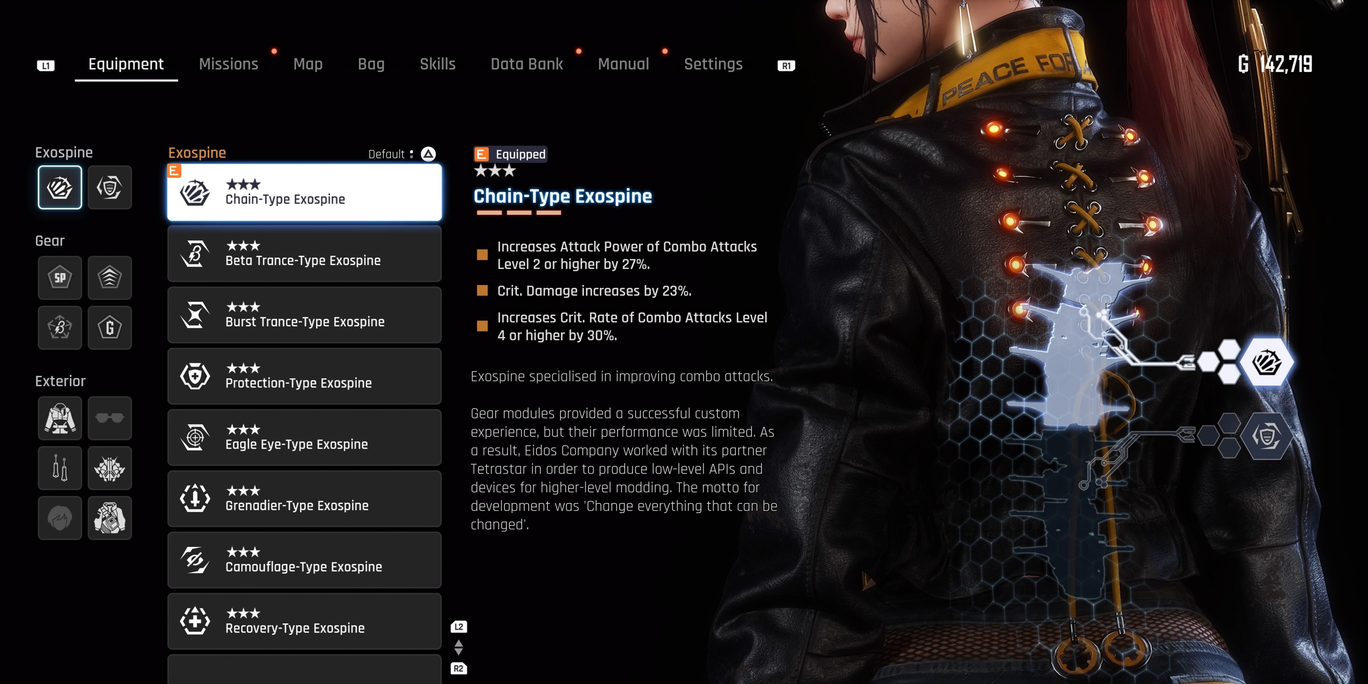Image resolution: width=1368 pixels, height=684 pixels.
Task: Go to the Data Bank tab
Action: click(x=527, y=64)
